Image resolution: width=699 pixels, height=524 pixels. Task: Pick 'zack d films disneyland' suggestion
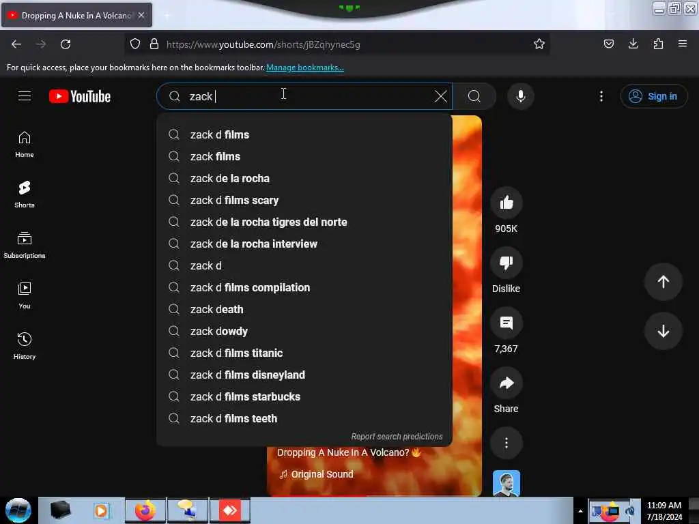pyautogui.click(x=304, y=375)
